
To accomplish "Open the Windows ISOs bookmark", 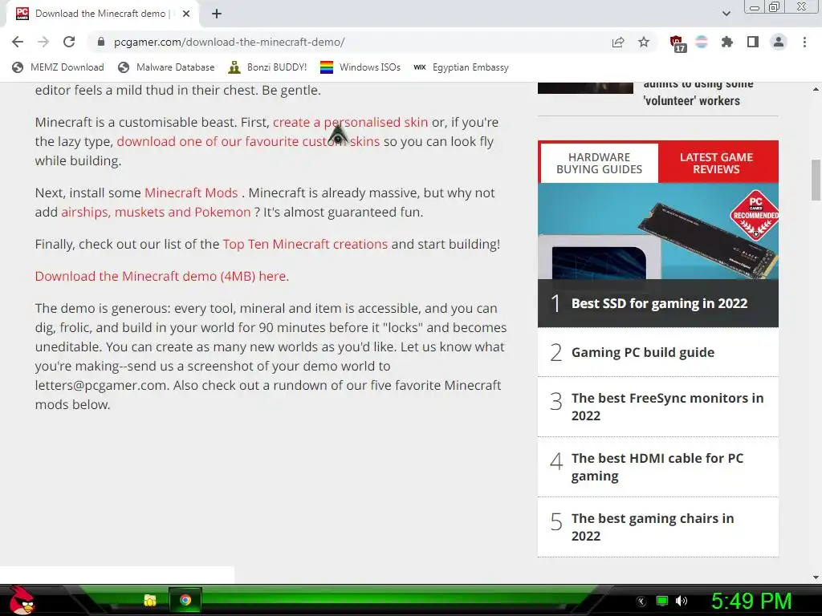I will [x=360, y=67].
